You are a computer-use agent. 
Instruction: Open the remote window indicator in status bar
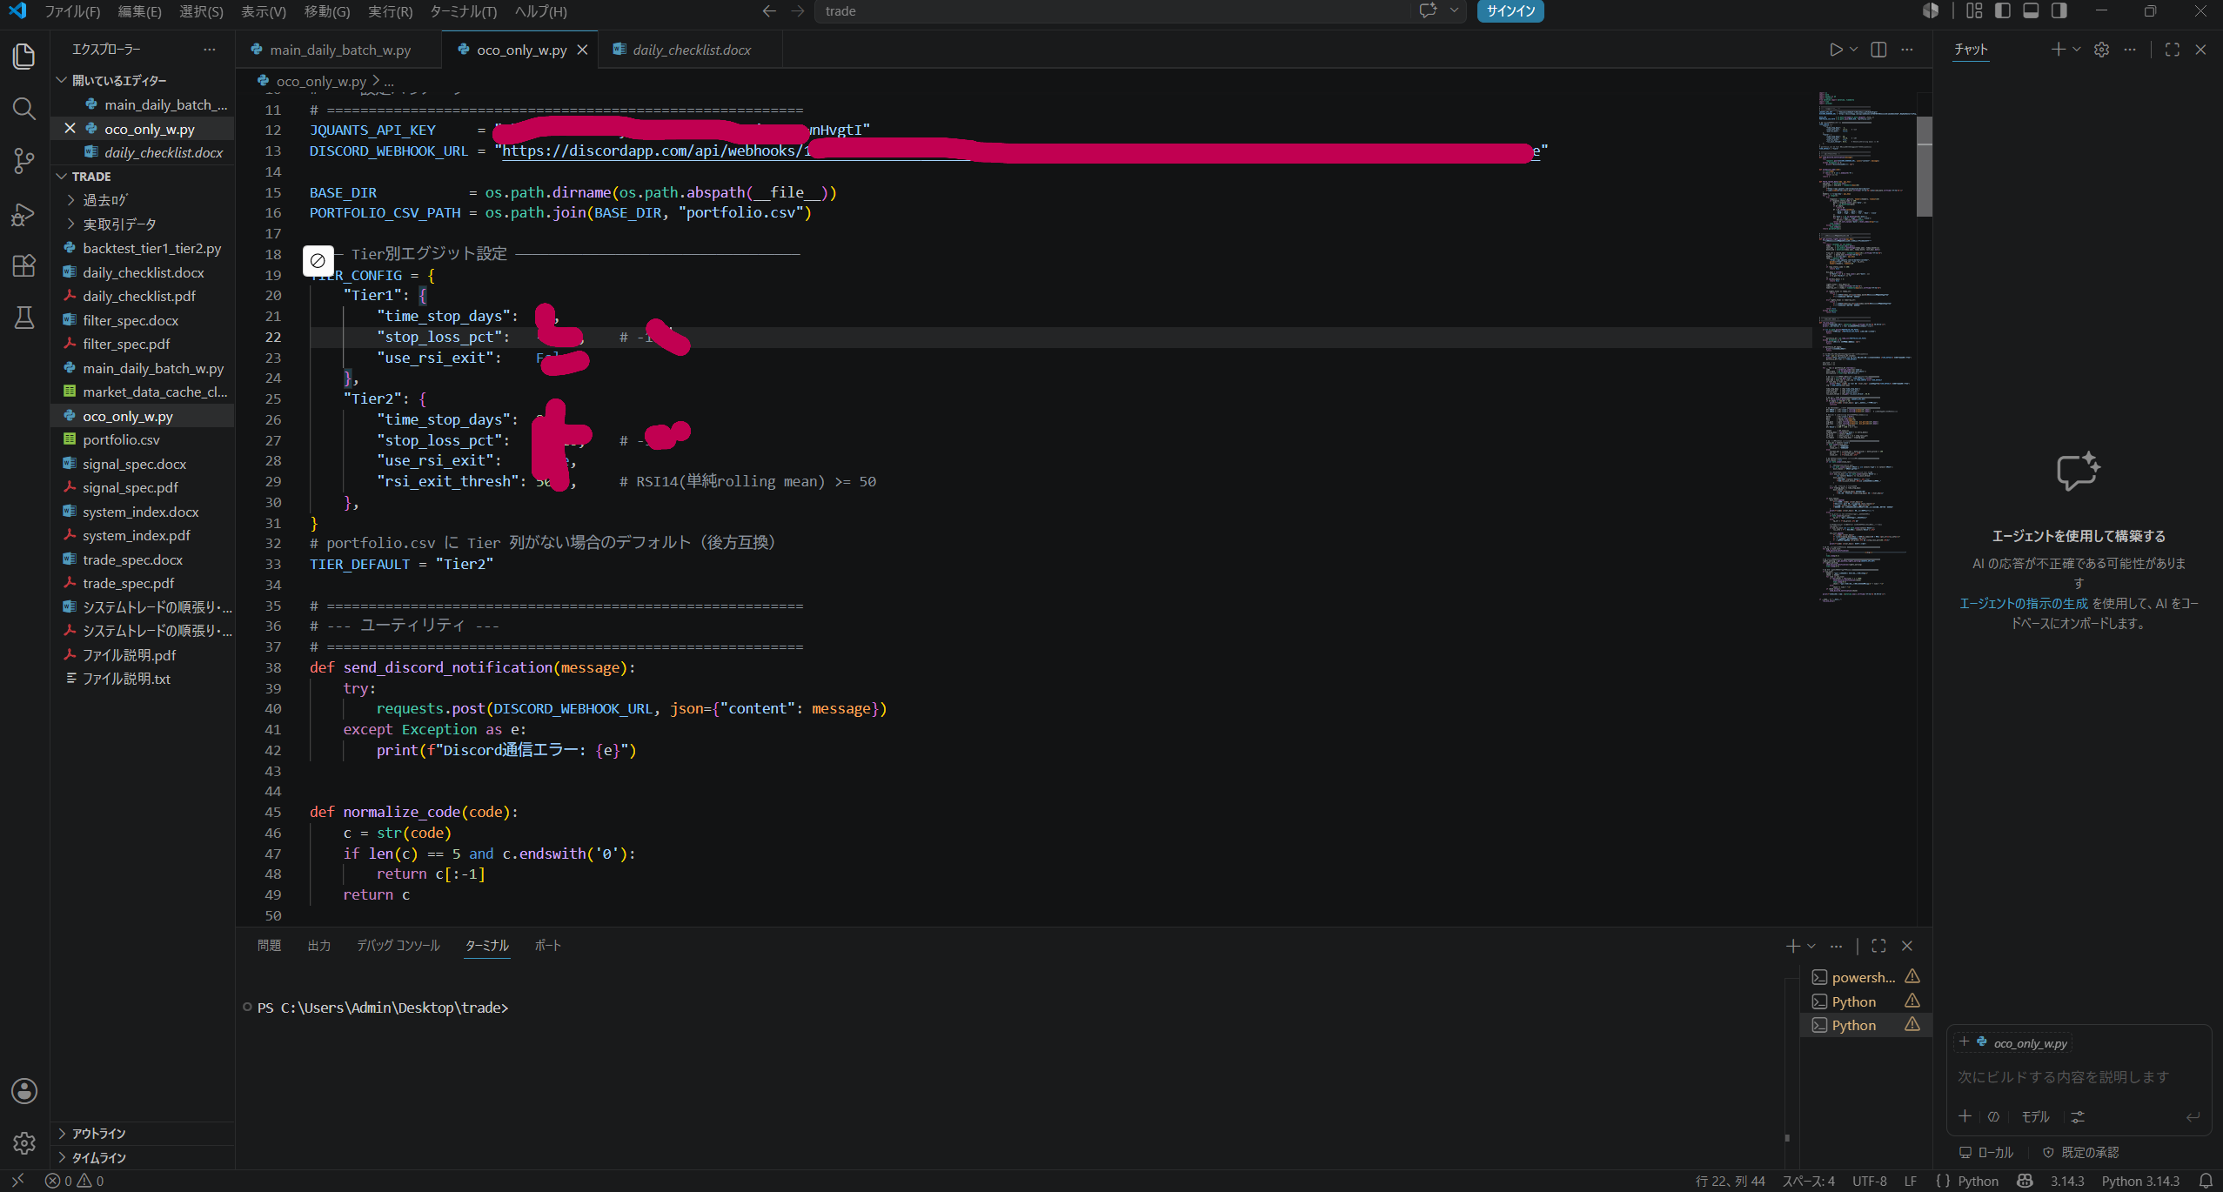pyautogui.click(x=17, y=1181)
